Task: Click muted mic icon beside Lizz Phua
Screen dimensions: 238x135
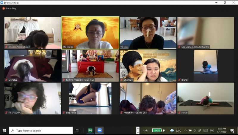Action: point(64,113)
